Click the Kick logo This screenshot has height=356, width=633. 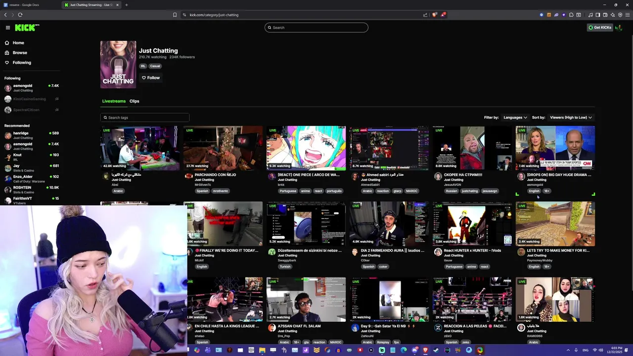tap(27, 28)
